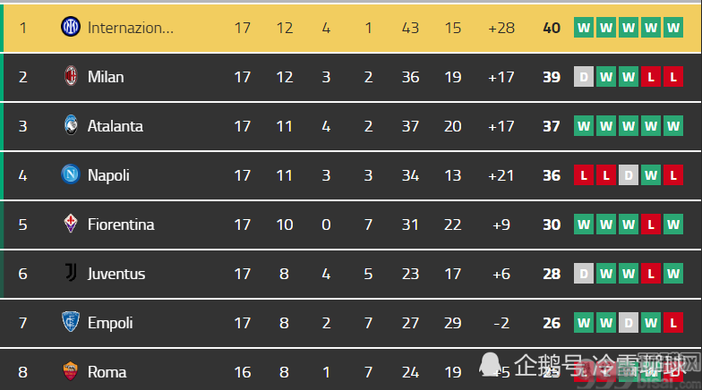The width and height of the screenshot is (702, 390).
Task: Click Internazionale's 40 points value
Action: pyautogui.click(x=552, y=28)
